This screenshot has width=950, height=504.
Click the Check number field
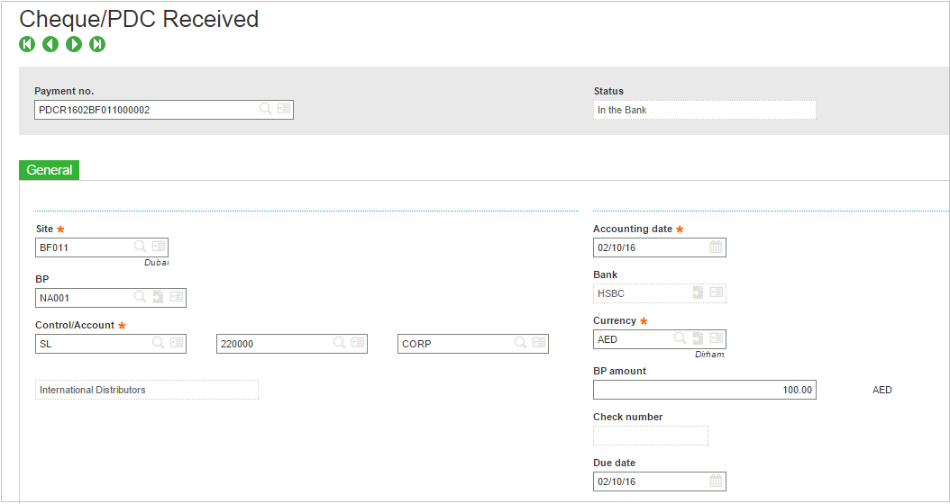pyautogui.click(x=651, y=436)
